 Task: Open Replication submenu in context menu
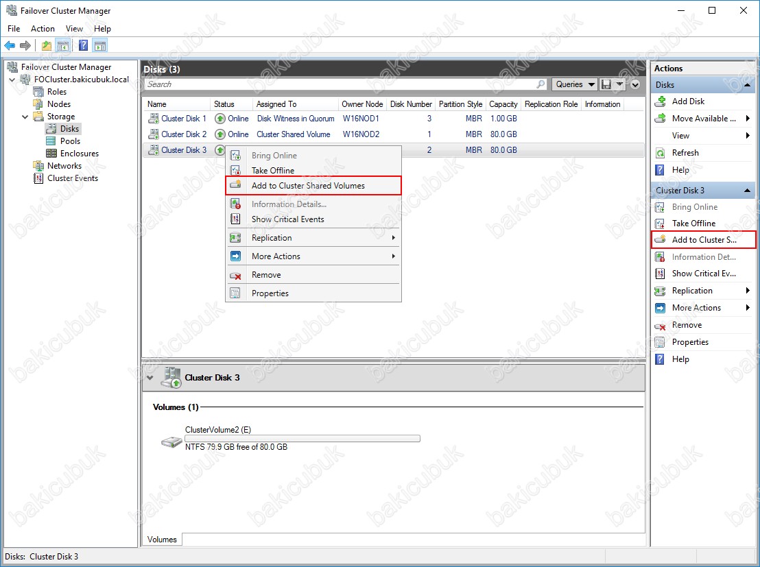[313, 238]
